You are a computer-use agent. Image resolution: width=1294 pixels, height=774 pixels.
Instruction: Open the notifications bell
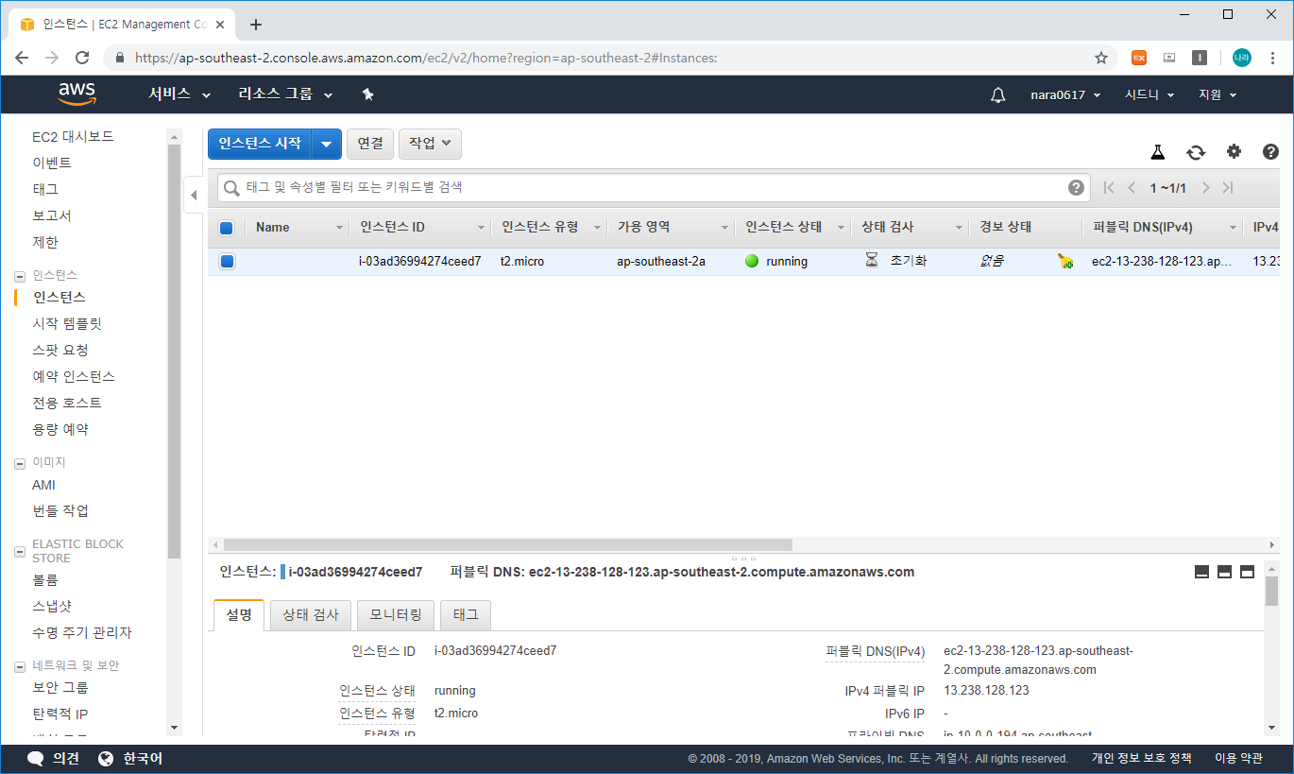click(997, 95)
